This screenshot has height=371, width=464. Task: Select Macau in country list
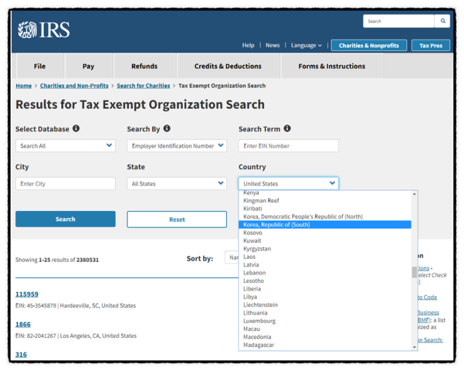point(325,329)
